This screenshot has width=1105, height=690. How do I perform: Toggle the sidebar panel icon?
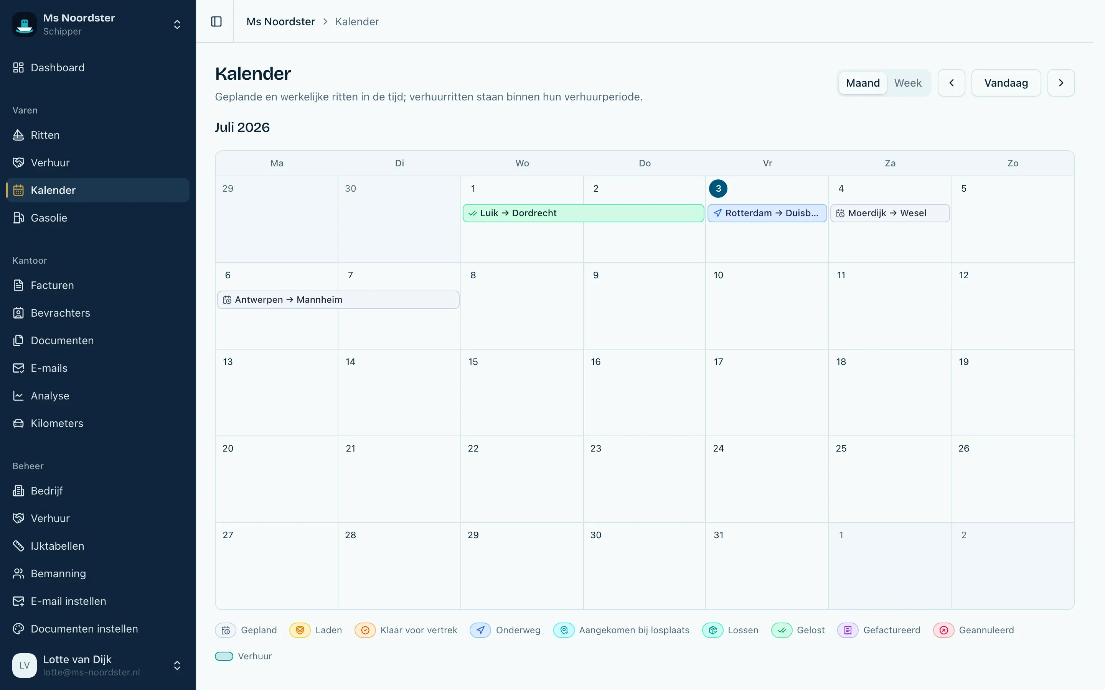216,21
